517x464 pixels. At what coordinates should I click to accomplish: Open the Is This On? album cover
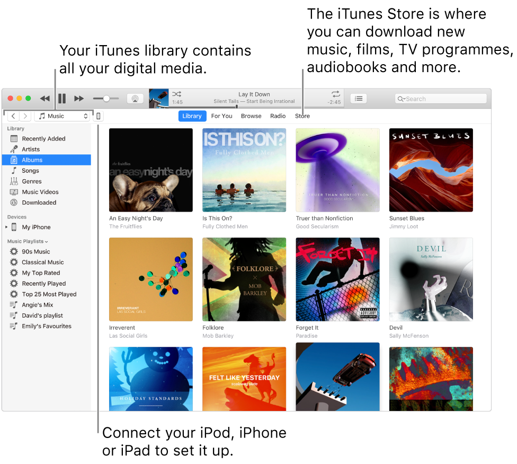pos(244,170)
